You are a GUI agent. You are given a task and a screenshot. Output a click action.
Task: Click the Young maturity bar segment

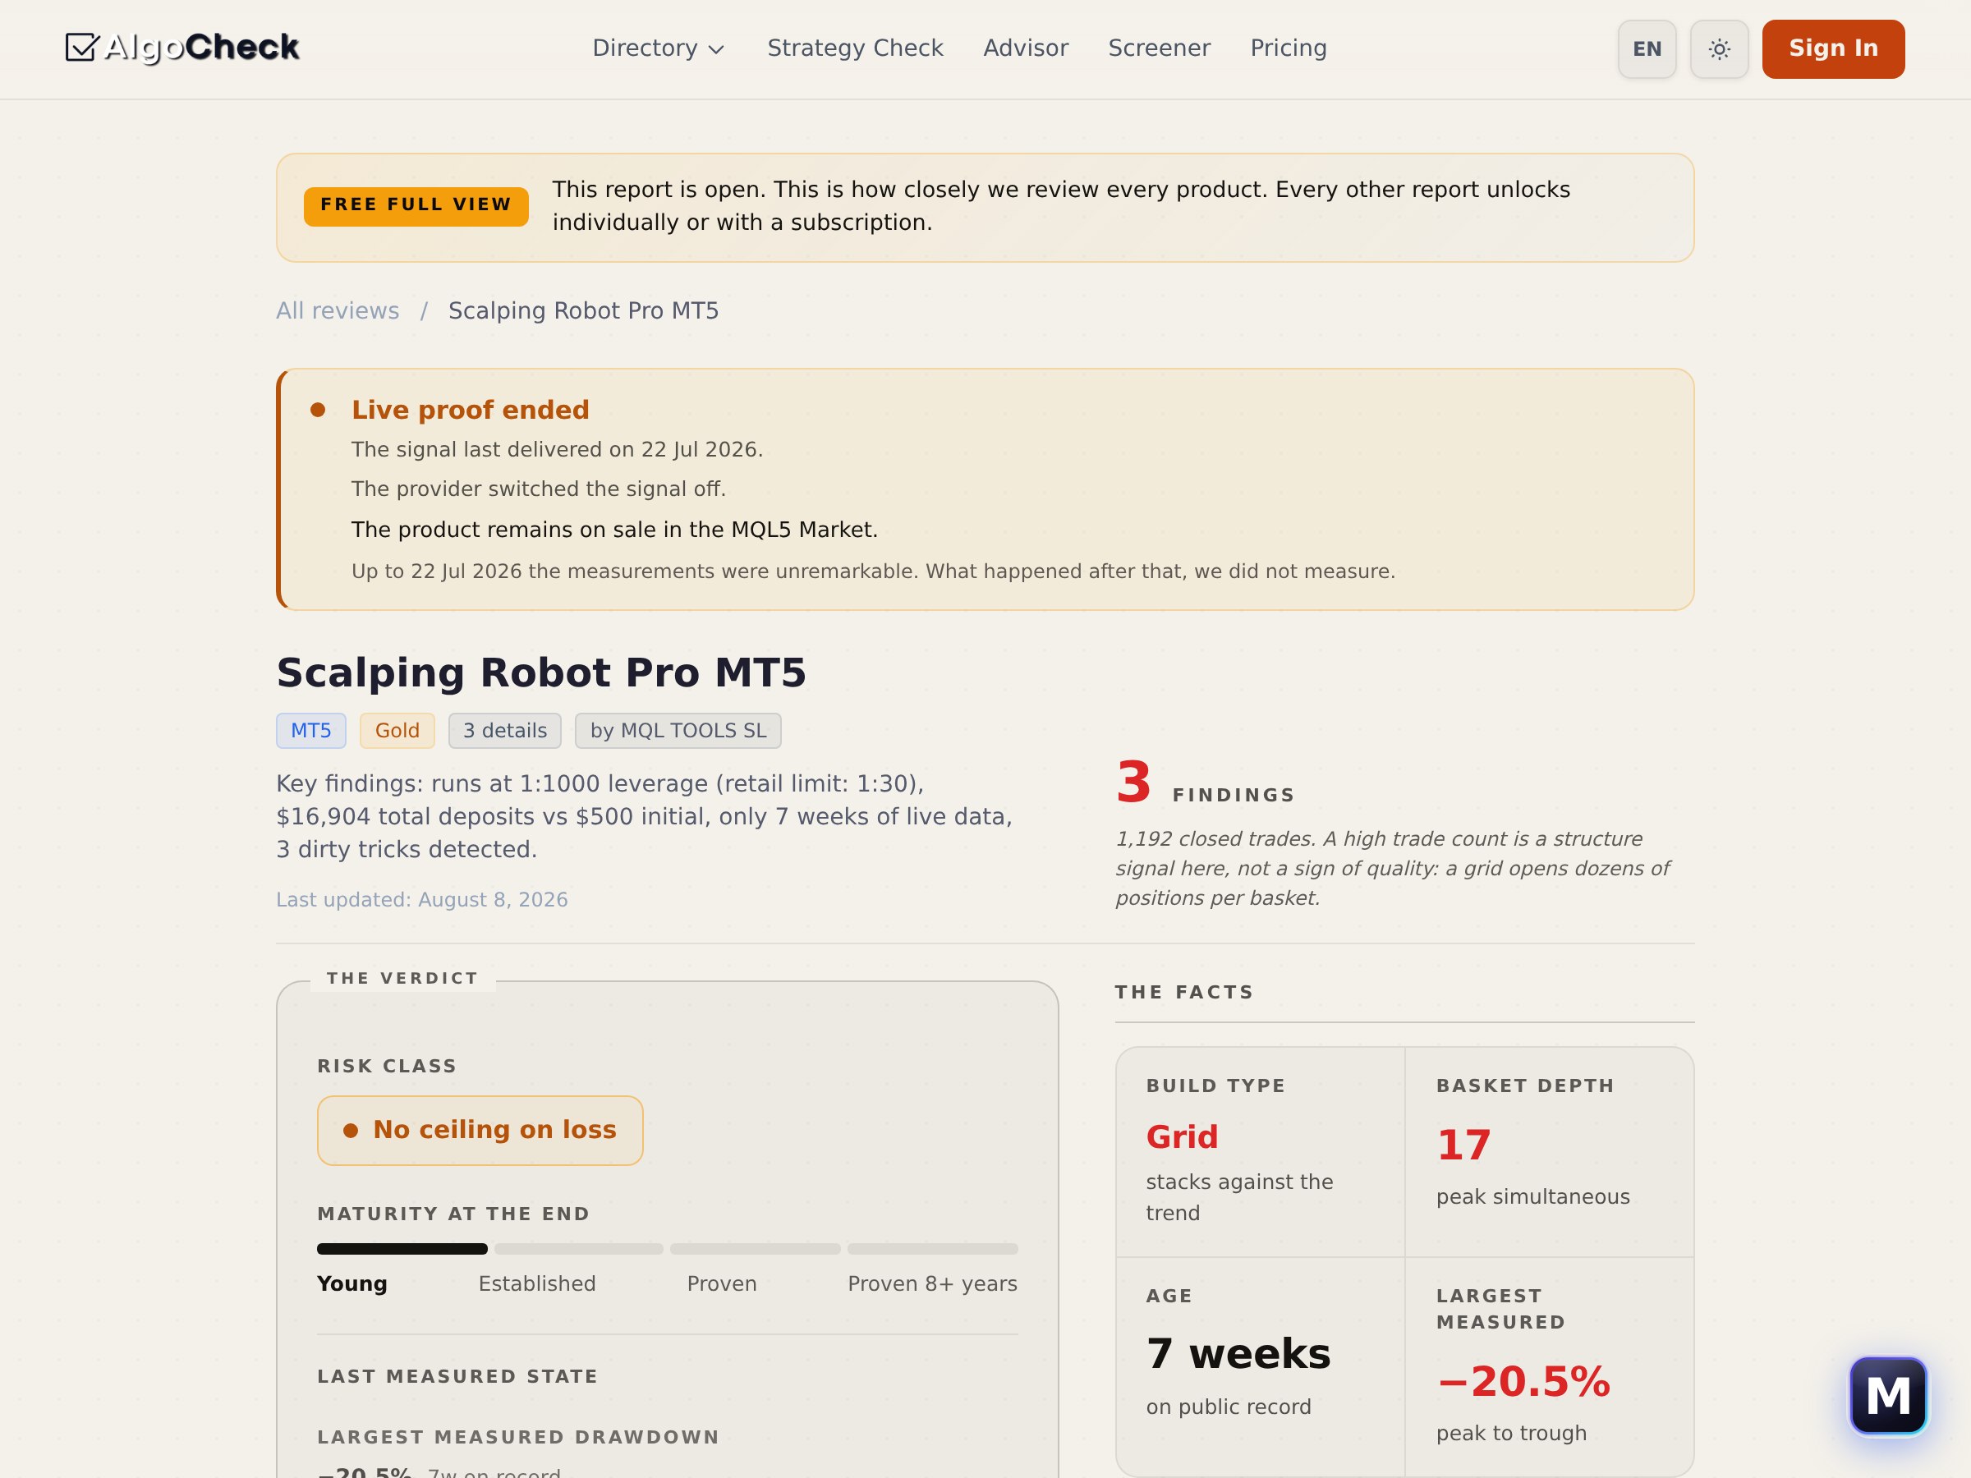(402, 1248)
